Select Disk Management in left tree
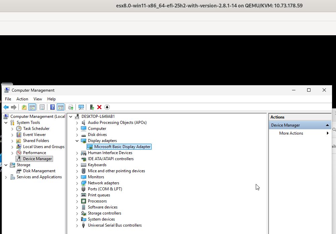The height and width of the screenshot is (234, 336). tap(36, 171)
